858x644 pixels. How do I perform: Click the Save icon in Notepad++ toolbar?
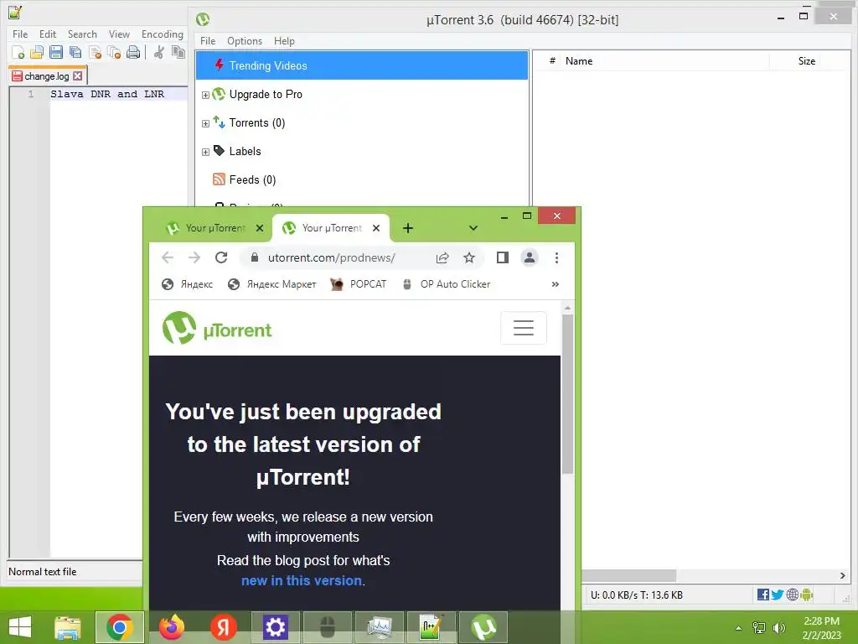(56, 52)
